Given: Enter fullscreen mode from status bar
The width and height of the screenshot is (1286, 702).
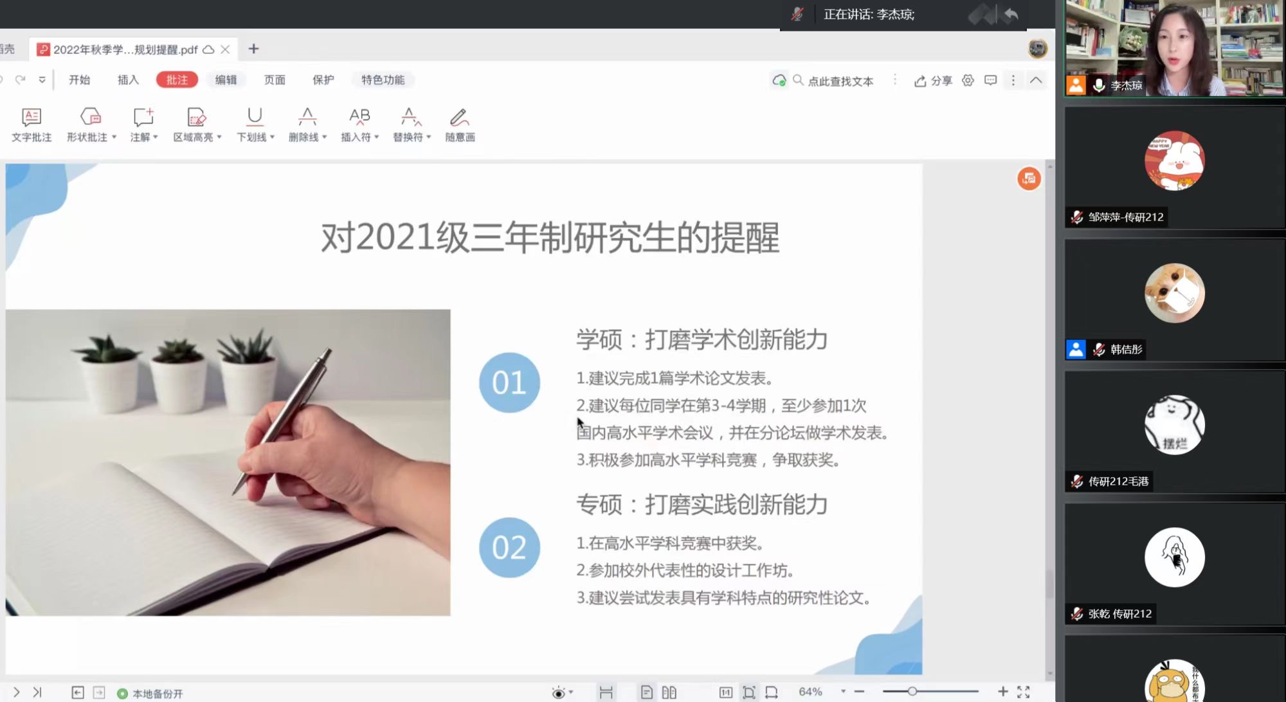Looking at the screenshot, I should 1024,692.
